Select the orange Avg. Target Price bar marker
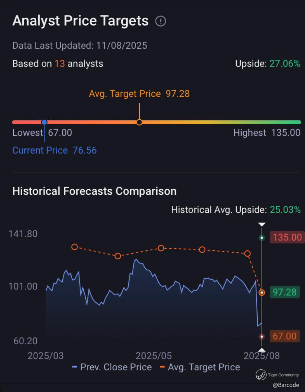The height and width of the screenshot is (392, 305). [139, 122]
